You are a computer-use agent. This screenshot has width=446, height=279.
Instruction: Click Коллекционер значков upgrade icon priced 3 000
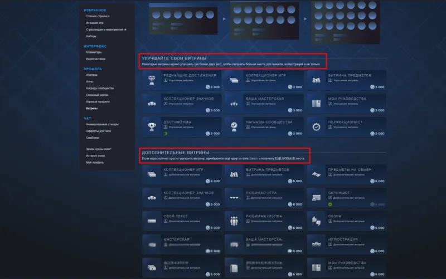pos(152,104)
